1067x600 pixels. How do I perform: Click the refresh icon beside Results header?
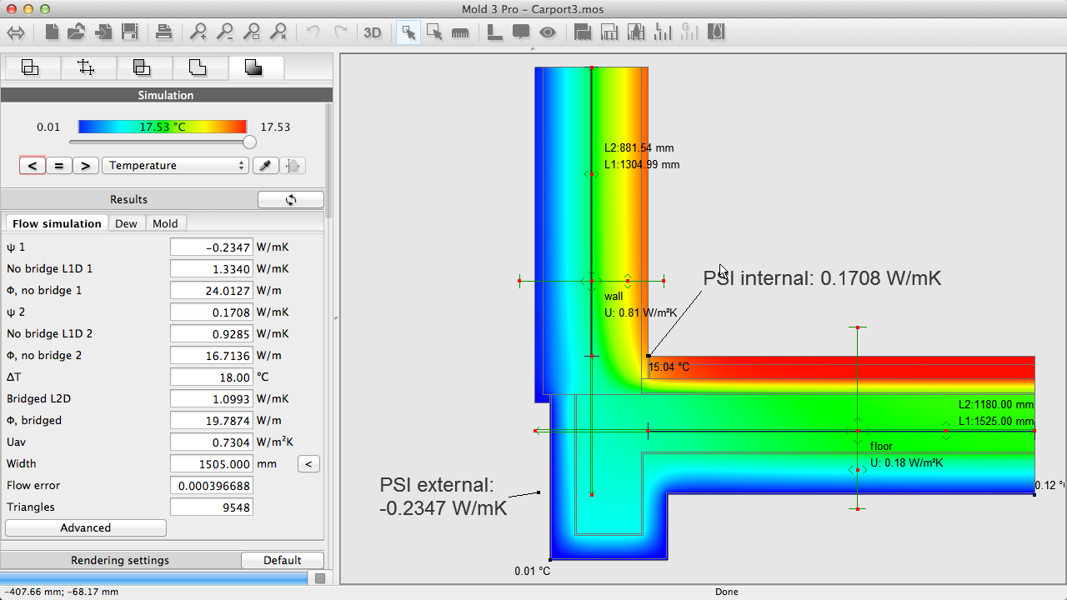pos(290,199)
